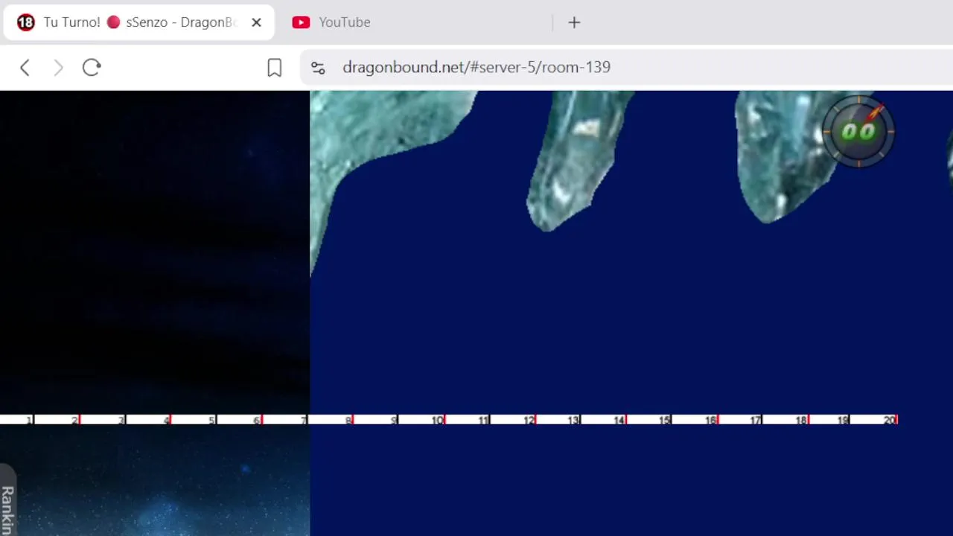
Task: Click ruler mark 15
Action: click(x=664, y=420)
